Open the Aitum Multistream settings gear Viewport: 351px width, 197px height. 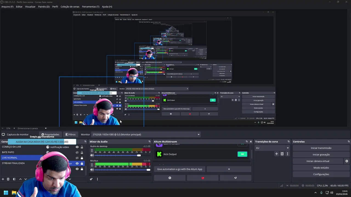pos(170,178)
